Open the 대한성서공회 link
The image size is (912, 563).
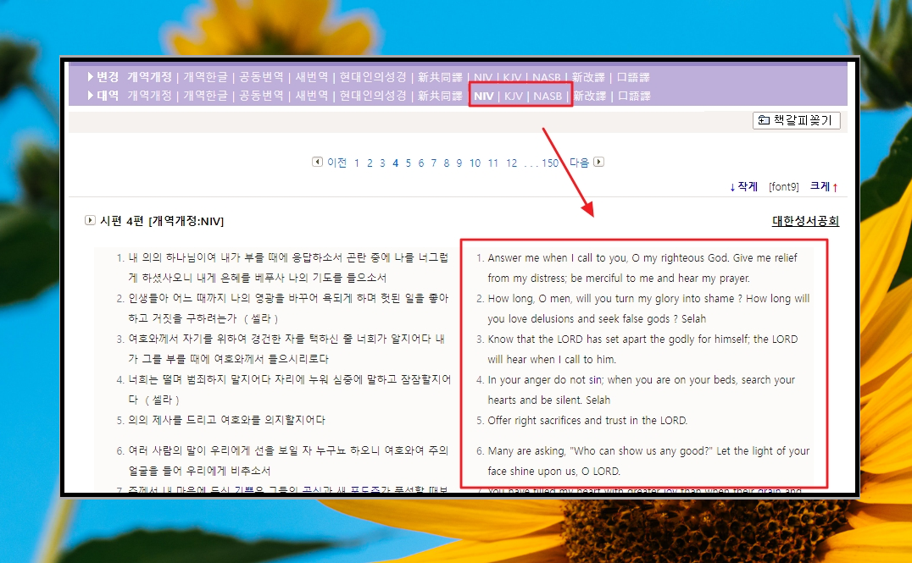click(x=805, y=221)
